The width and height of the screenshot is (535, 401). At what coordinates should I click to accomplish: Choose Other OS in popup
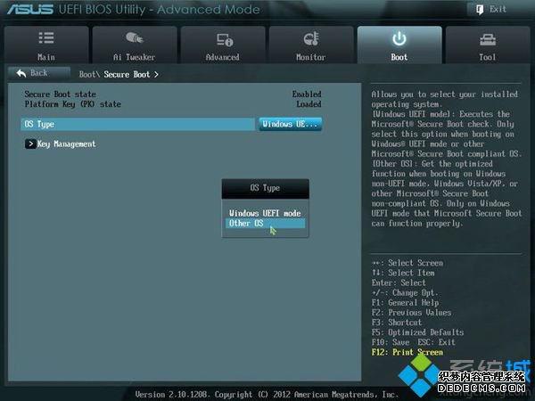(265, 224)
